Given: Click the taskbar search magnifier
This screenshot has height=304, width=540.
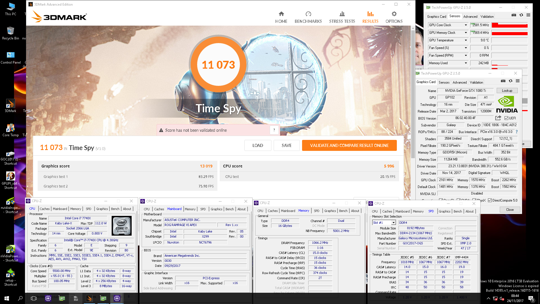Looking at the screenshot, I should click(x=20, y=298).
